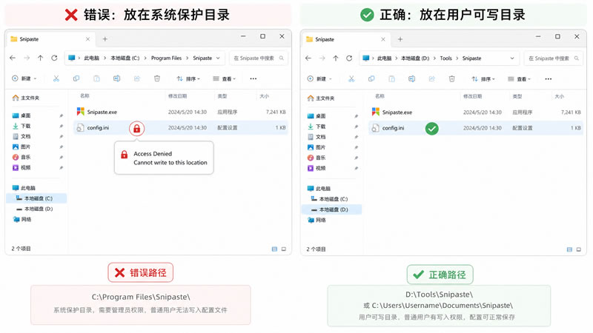The width and height of the screenshot is (593, 333).
Task: Click the Up arrow in left Program Files window
Action: (x=41, y=58)
